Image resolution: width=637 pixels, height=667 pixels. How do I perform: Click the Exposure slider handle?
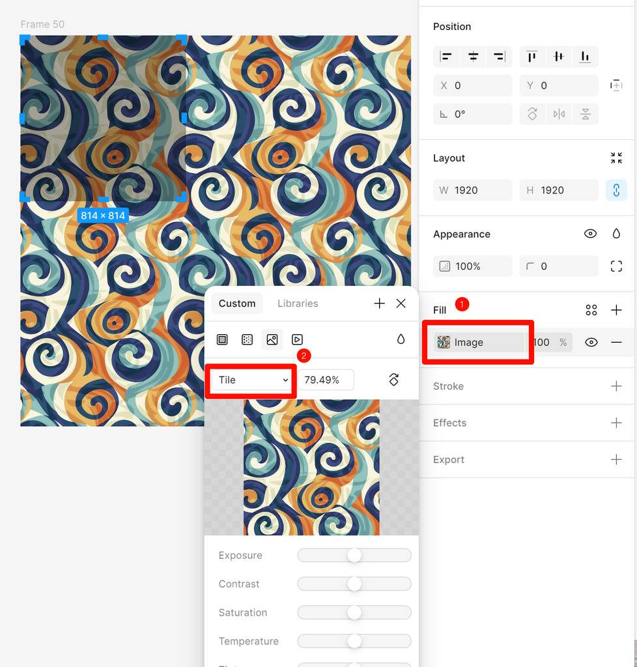(354, 555)
